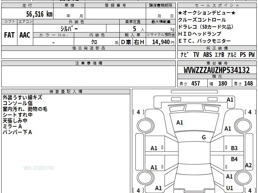Viewport: 258px width, 193px height.
Task: Select the exterior color シルバー
Action: point(69,29)
